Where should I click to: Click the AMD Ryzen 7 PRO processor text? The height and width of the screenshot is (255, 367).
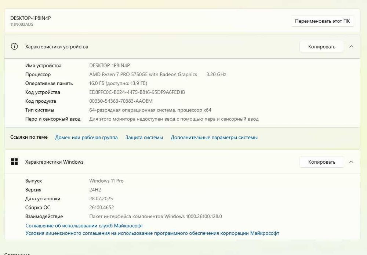coord(143,74)
